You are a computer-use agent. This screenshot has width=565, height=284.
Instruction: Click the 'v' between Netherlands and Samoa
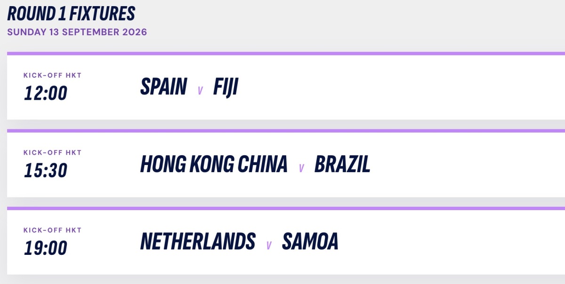click(x=269, y=245)
